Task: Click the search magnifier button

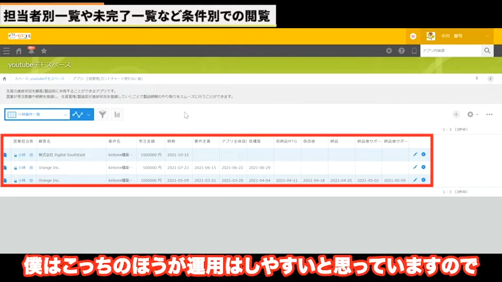Action: [487, 51]
